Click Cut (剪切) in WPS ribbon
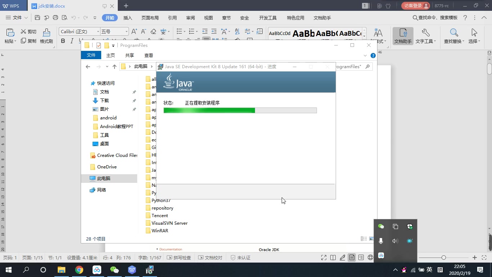 click(x=28, y=31)
